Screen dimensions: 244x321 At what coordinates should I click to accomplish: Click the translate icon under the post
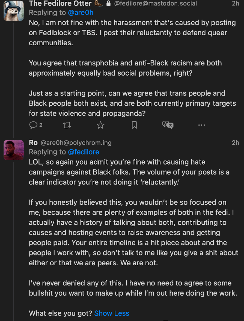pyautogui.click(x=168, y=125)
